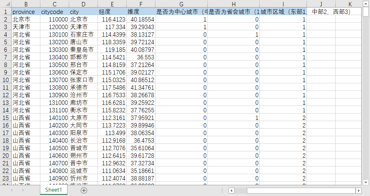Go to previous sheet navigation arrow
The image size is (370, 196).
12,190
